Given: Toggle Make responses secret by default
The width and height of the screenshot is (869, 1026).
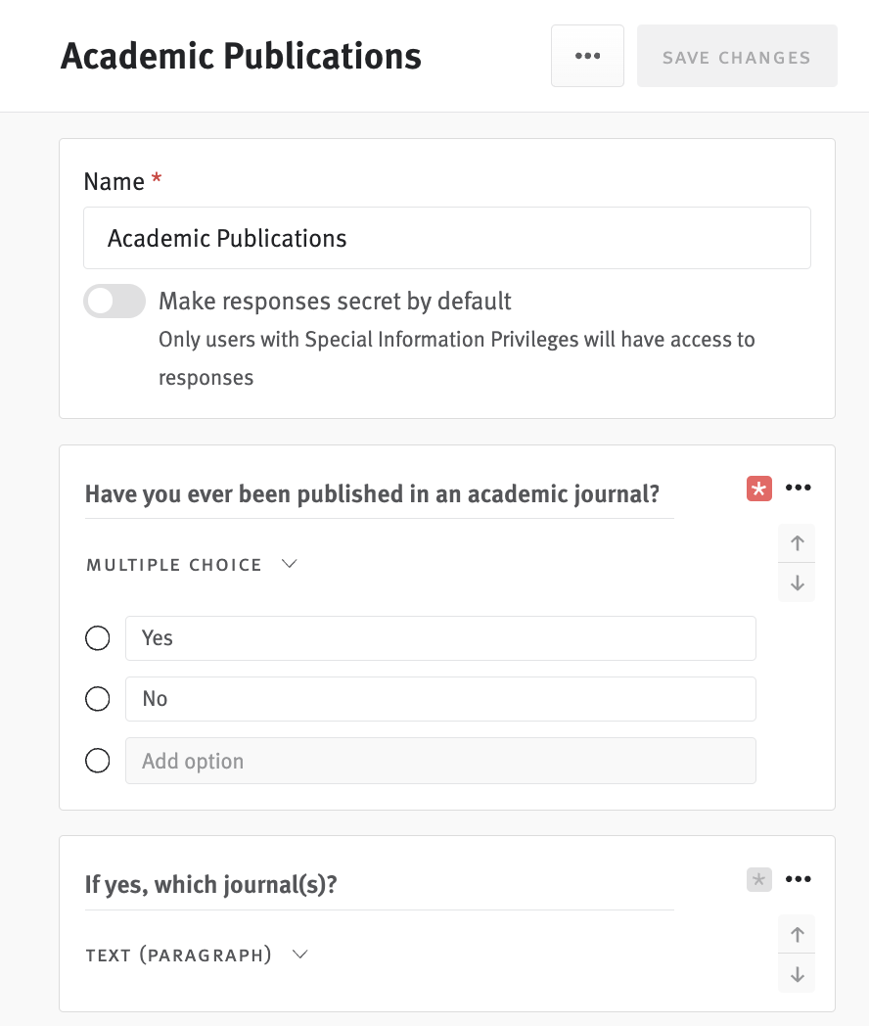Looking at the screenshot, I should coord(114,301).
